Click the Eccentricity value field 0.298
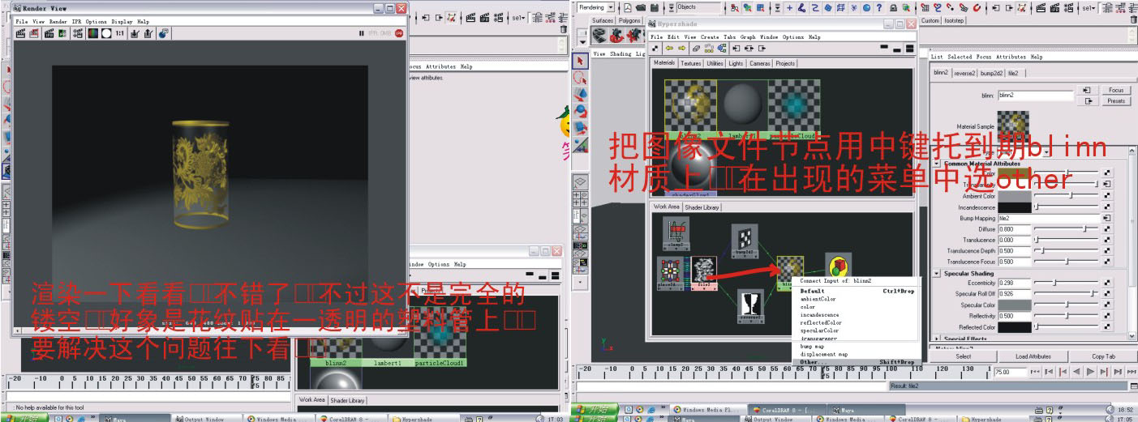The height and width of the screenshot is (422, 1138). coord(1015,283)
